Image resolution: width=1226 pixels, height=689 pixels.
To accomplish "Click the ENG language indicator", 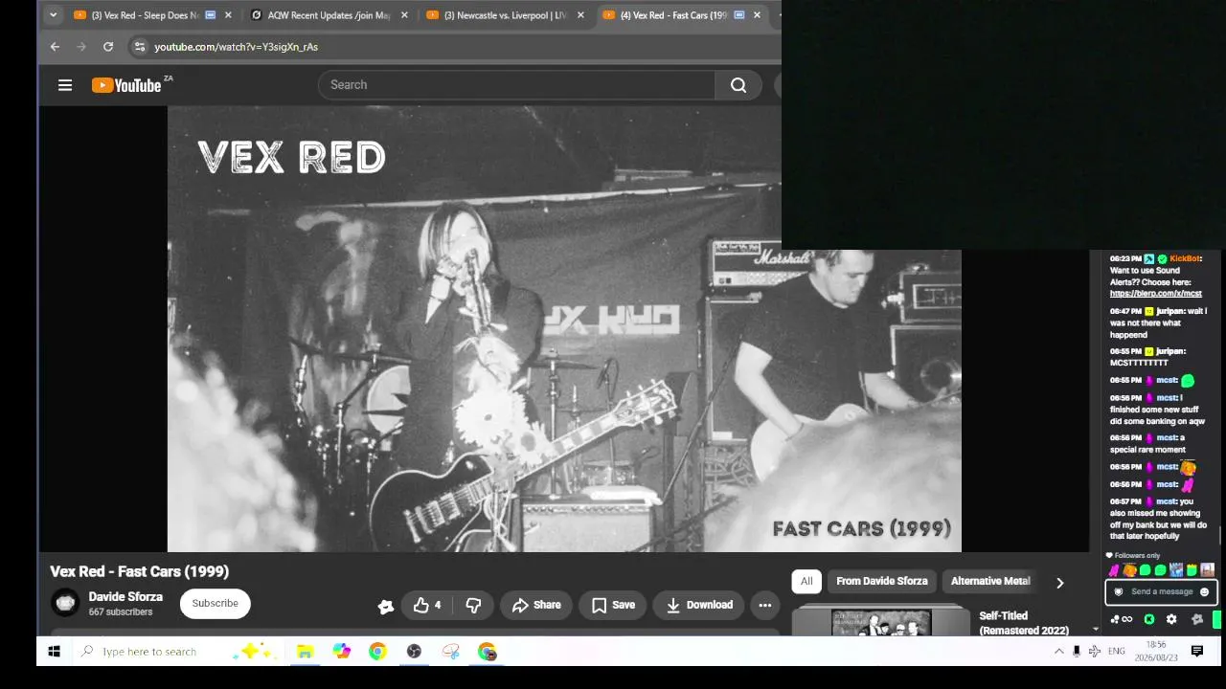I will tap(1116, 652).
